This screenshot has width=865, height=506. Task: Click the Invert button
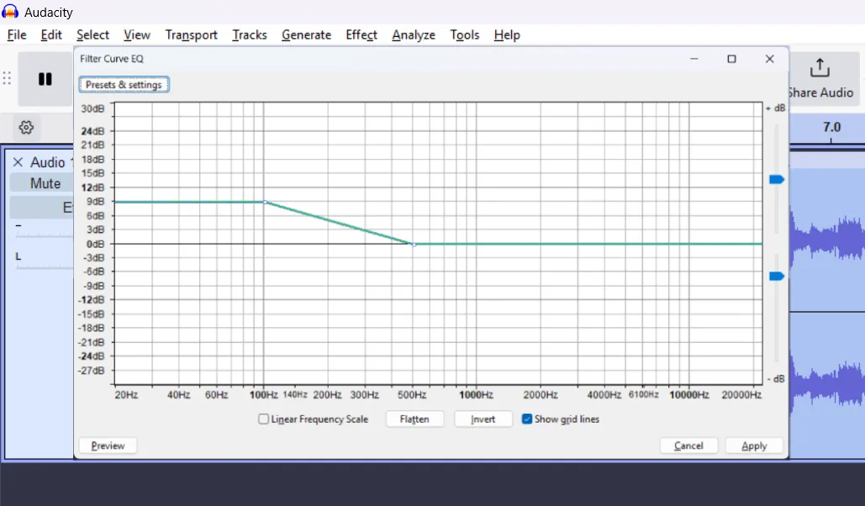(483, 419)
